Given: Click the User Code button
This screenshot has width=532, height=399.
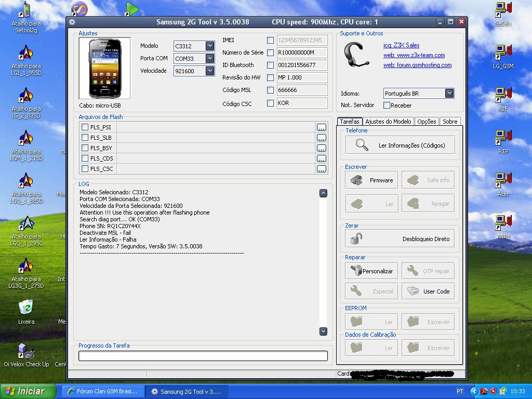Looking at the screenshot, I should (428, 291).
